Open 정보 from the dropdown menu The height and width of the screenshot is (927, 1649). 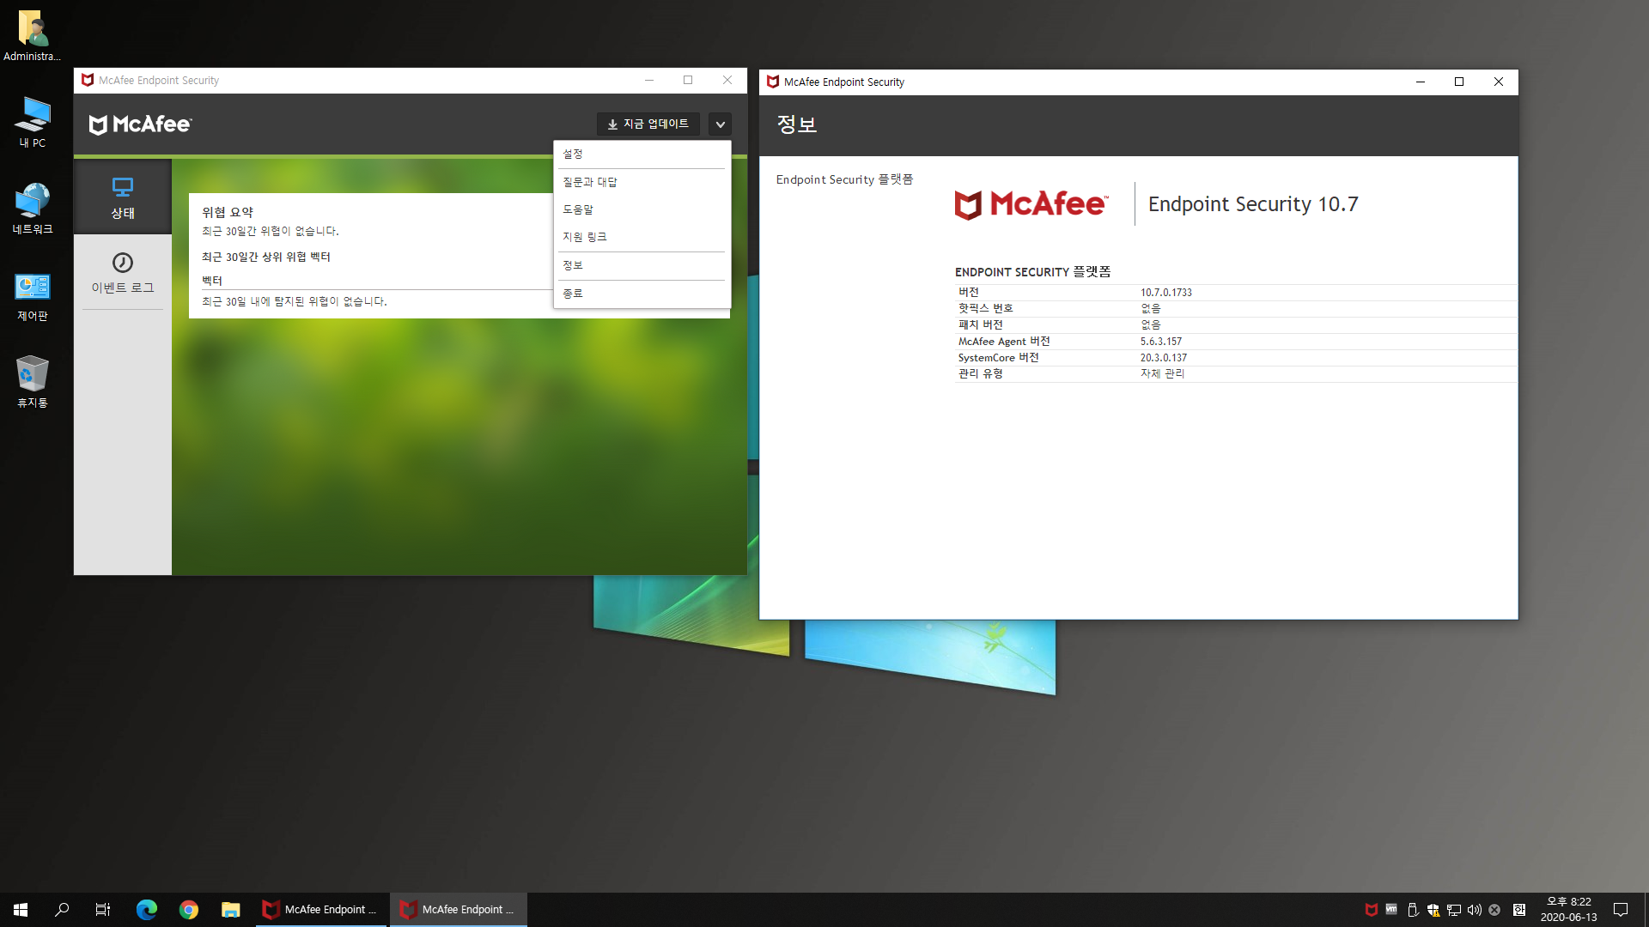point(642,265)
